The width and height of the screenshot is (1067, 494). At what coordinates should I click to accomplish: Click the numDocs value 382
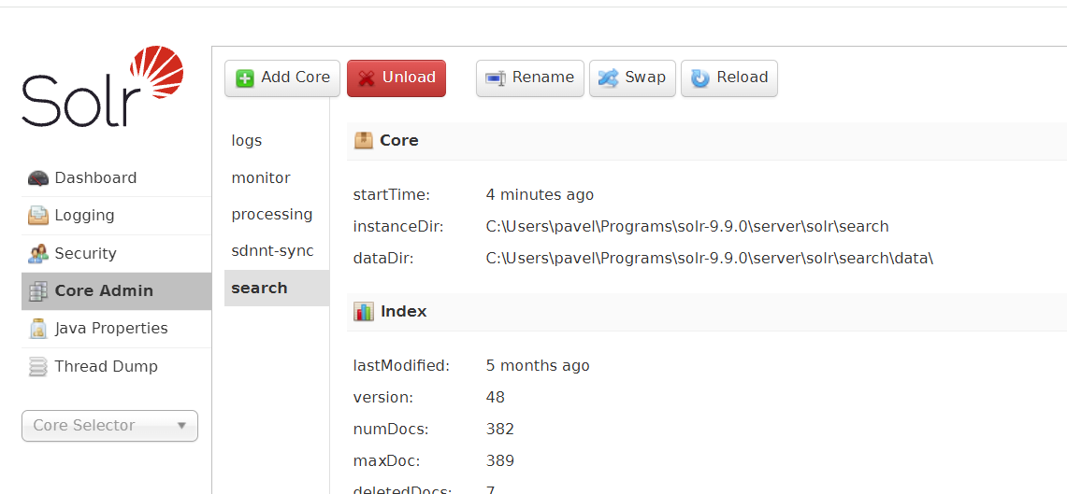coord(500,430)
